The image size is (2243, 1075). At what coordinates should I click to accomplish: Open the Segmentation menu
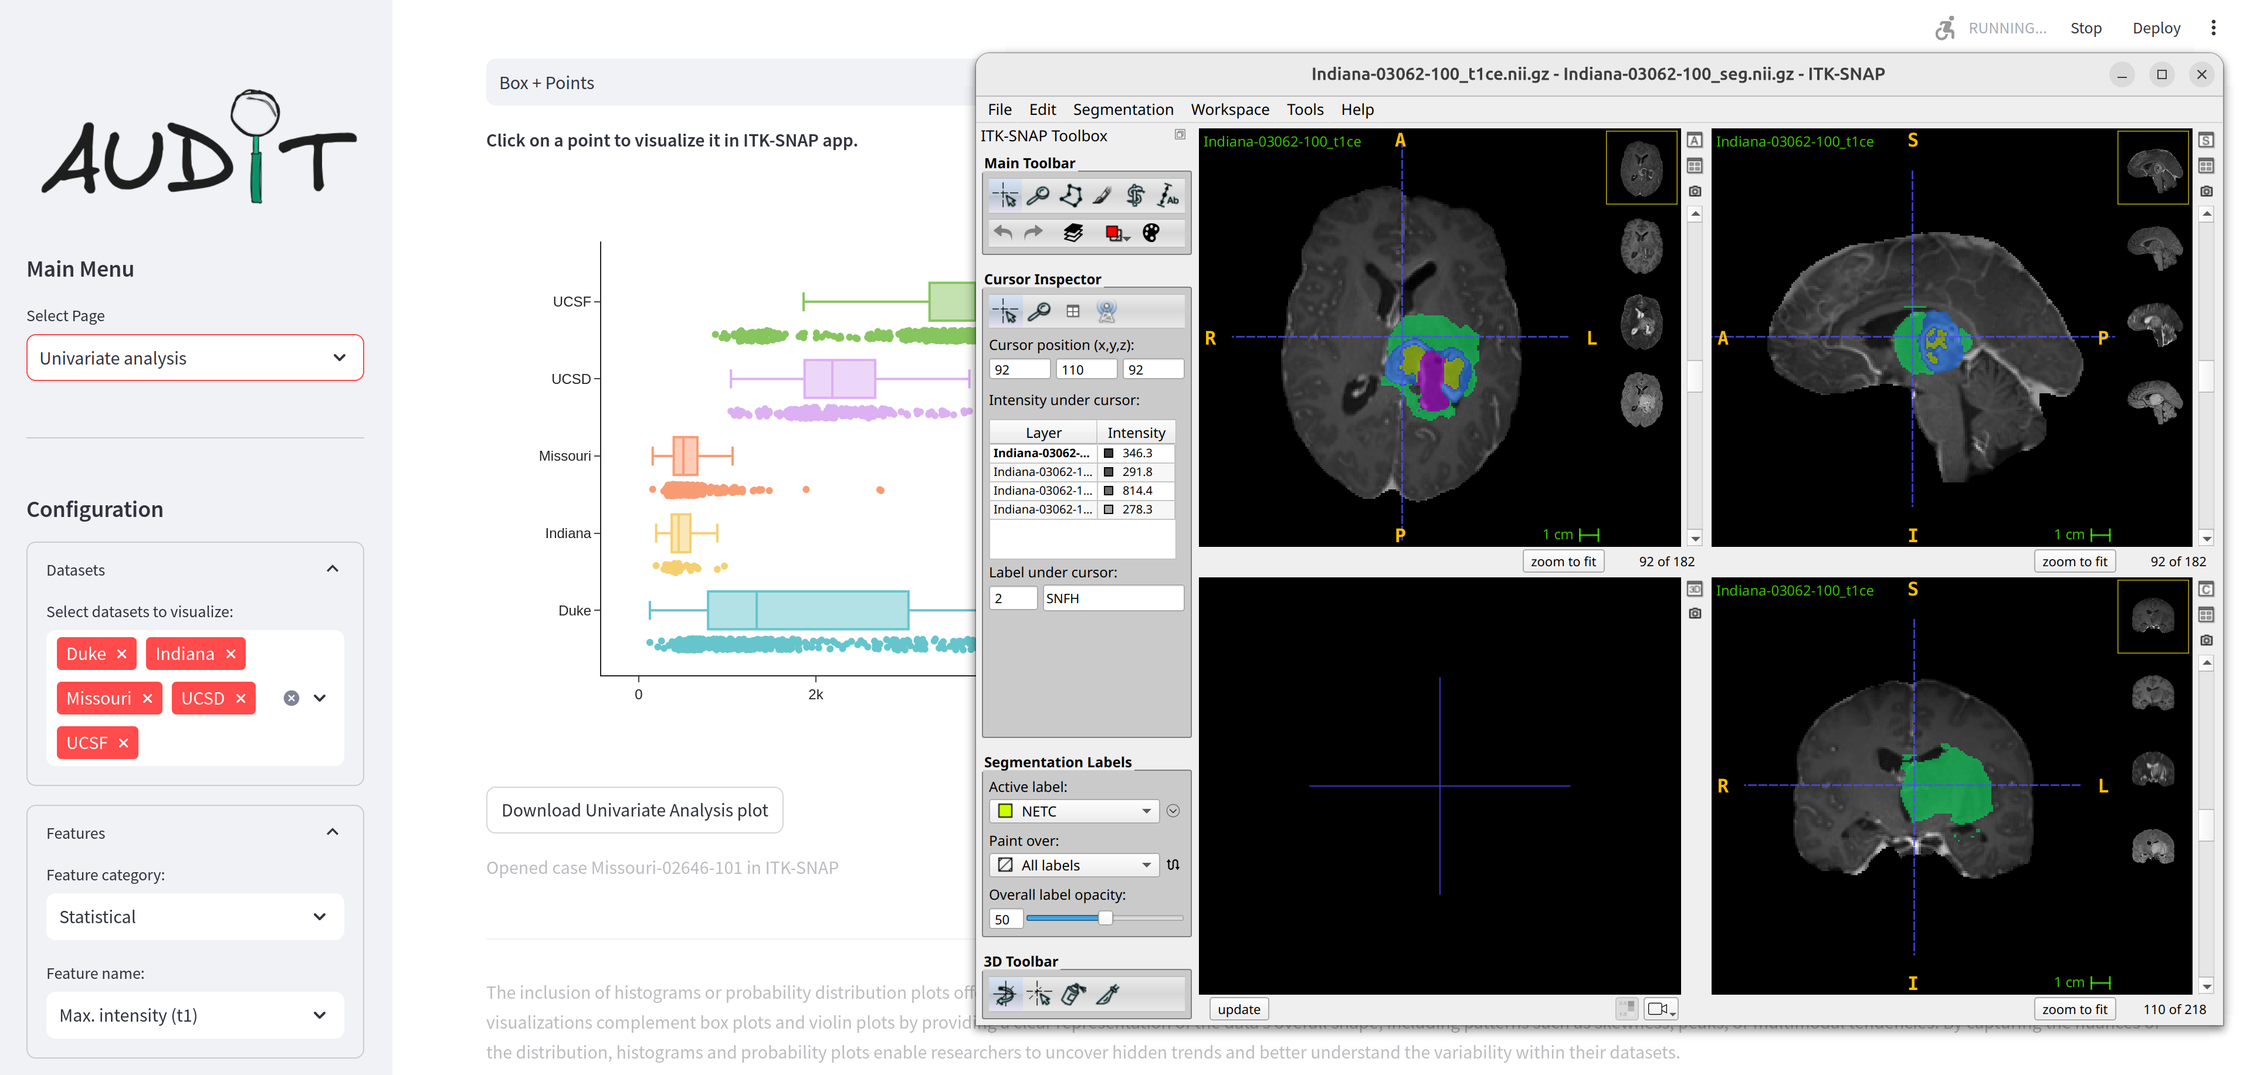(x=1122, y=109)
